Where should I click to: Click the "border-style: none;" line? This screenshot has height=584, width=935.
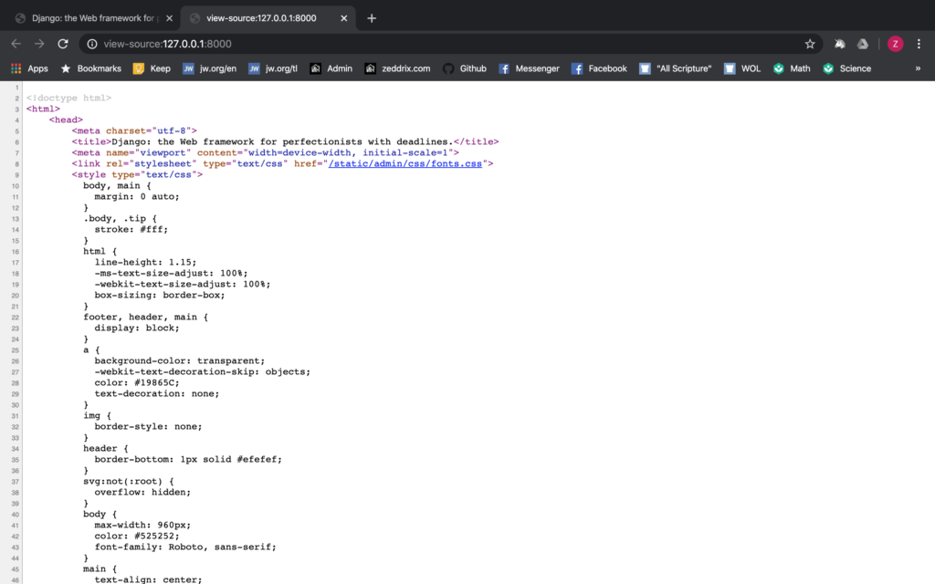(148, 427)
